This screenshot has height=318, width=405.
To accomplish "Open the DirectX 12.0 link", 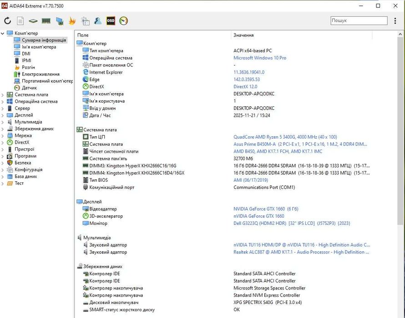I will pyautogui.click(x=245, y=87).
